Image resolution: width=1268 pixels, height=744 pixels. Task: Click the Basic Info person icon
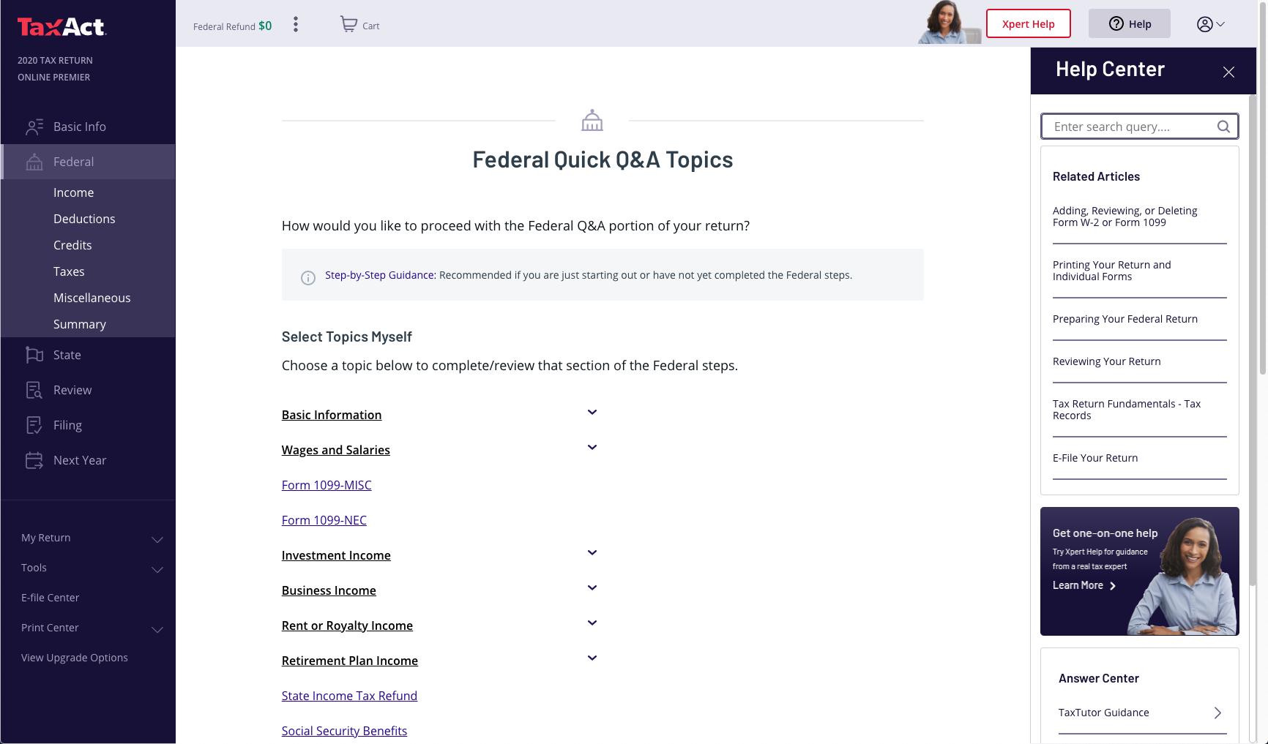pyautogui.click(x=34, y=127)
